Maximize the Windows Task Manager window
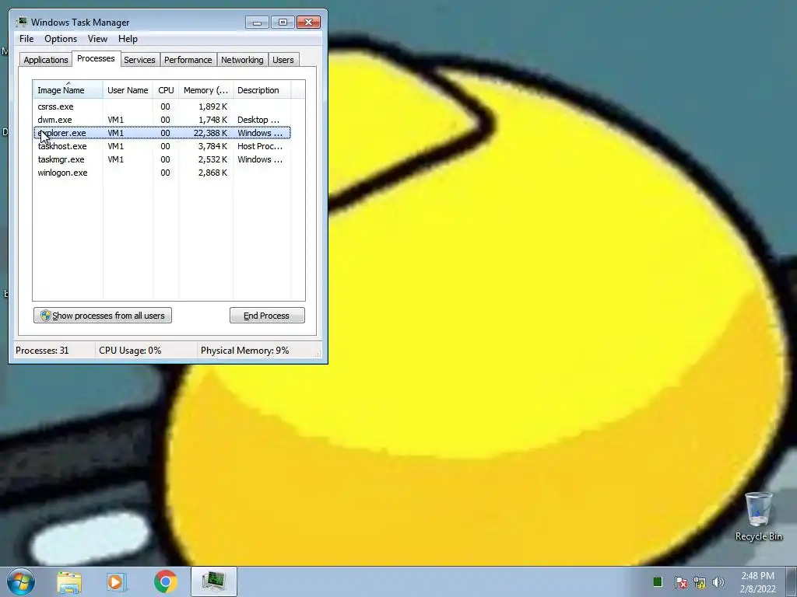The image size is (797, 597). point(283,23)
